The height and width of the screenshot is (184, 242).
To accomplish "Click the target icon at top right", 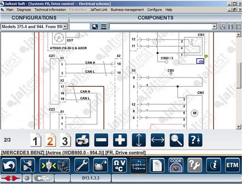I will pos(239,27).
